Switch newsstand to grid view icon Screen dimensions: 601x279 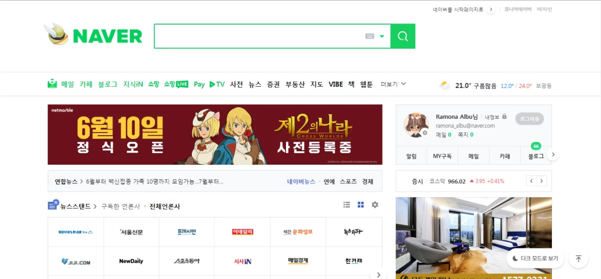[361, 204]
